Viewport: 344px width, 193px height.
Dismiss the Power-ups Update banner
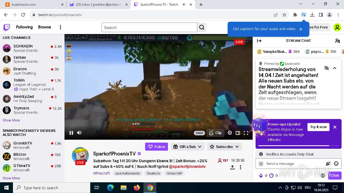(335, 127)
